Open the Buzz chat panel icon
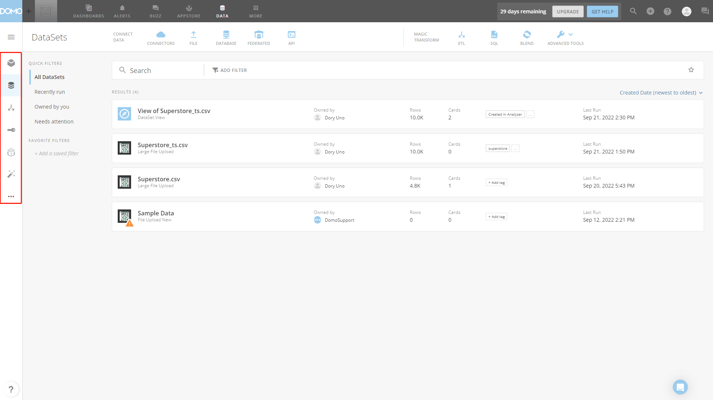Screen dimensions: 713x400 705,11
